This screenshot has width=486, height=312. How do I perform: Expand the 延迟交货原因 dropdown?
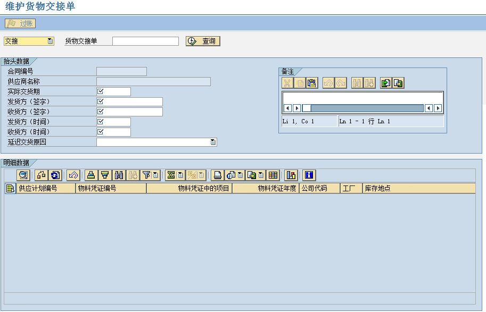[x=213, y=142]
